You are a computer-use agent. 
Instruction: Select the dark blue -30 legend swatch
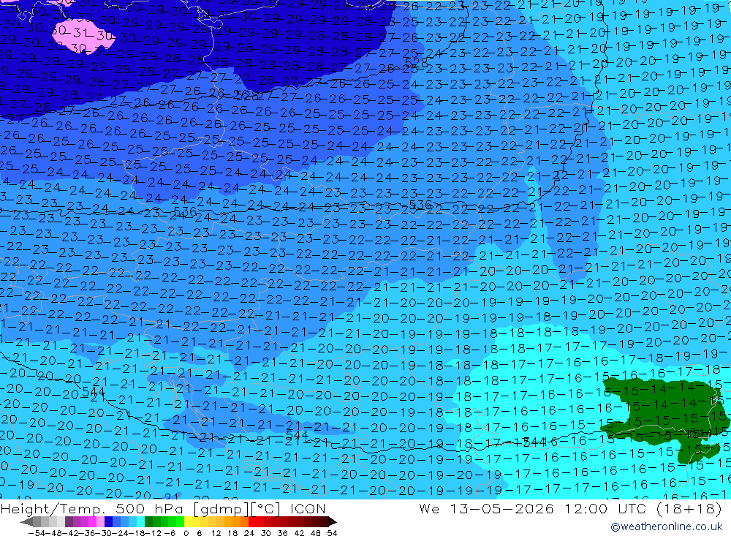tap(109, 521)
